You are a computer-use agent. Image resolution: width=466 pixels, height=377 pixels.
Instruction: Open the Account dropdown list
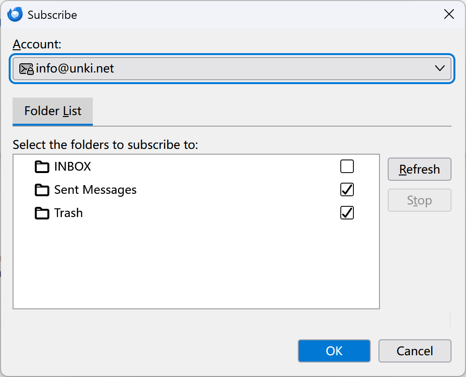pos(231,69)
